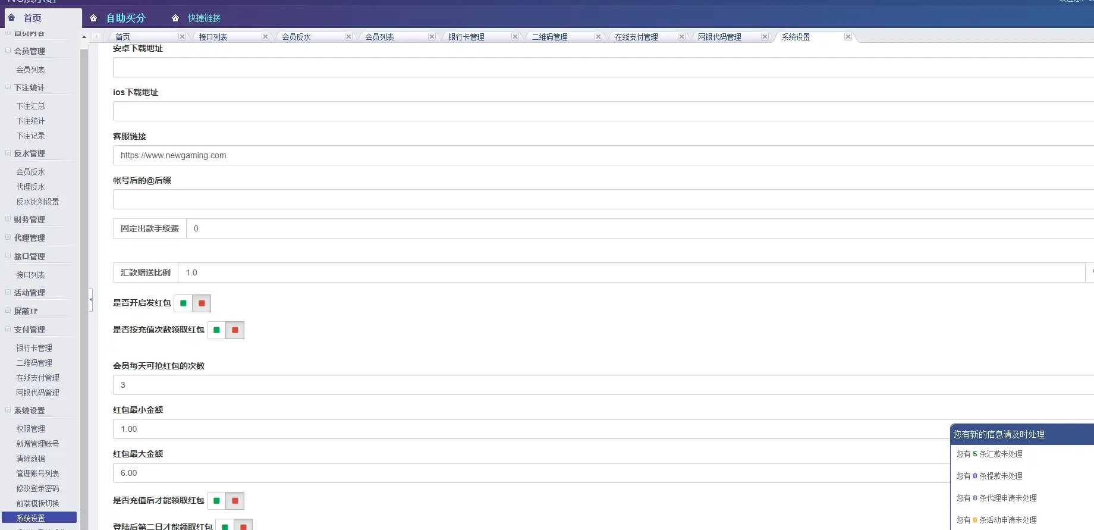The height and width of the screenshot is (530, 1094).
Task: Click the 会员每天可抢红包的次数 field
Action: (x=603, y=385)
